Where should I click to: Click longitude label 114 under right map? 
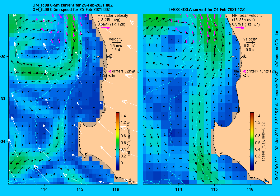click(179, 189)
